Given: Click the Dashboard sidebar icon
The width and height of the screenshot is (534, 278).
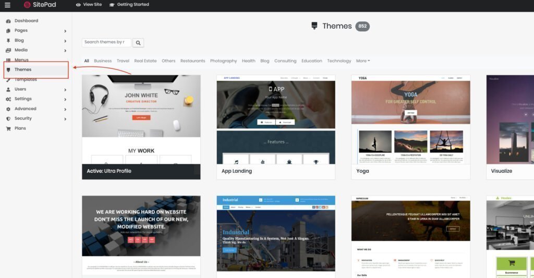Looking at the screenshot, I should point(8,21).
